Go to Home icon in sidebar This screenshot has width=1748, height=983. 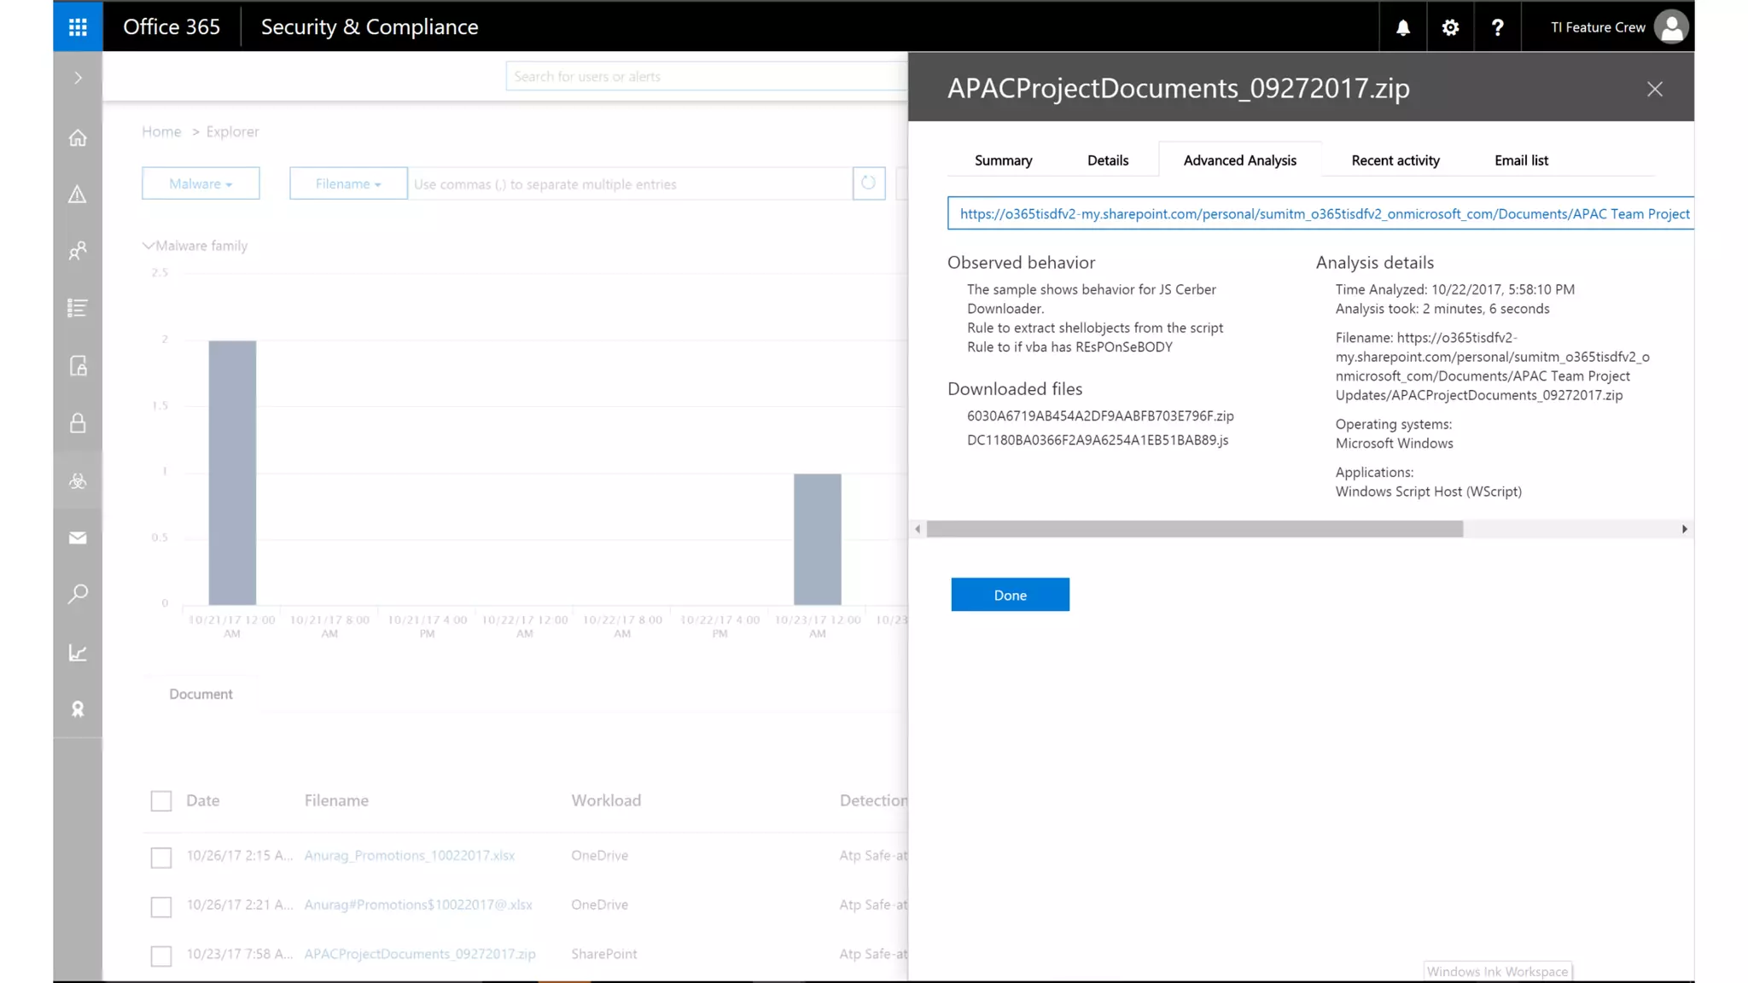point(78,137)
